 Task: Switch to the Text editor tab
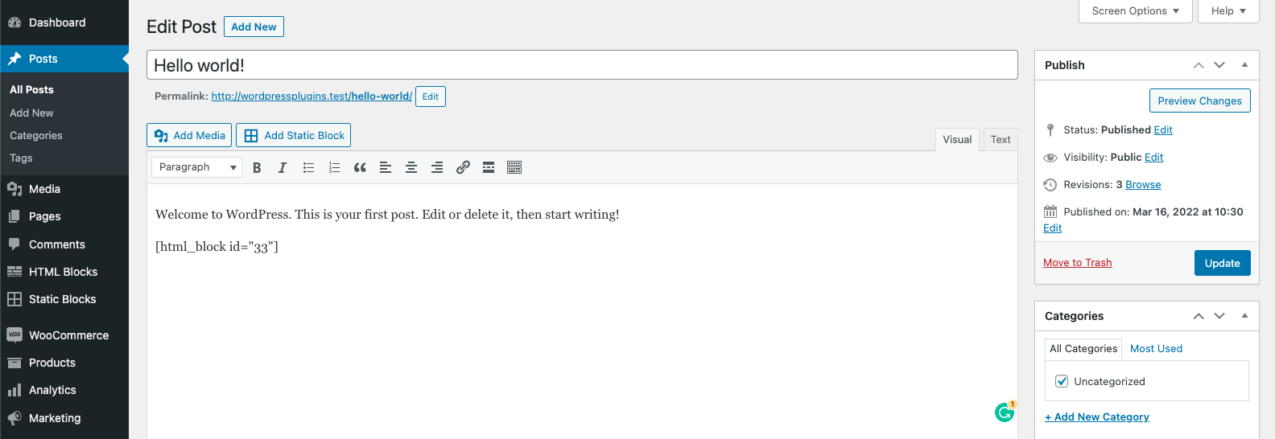pos(1001,139)
